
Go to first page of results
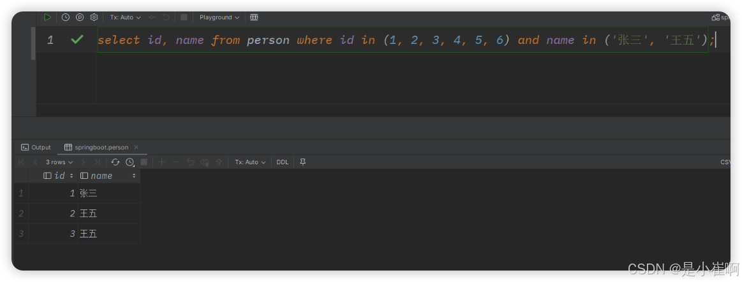click(x=21, y=162)
